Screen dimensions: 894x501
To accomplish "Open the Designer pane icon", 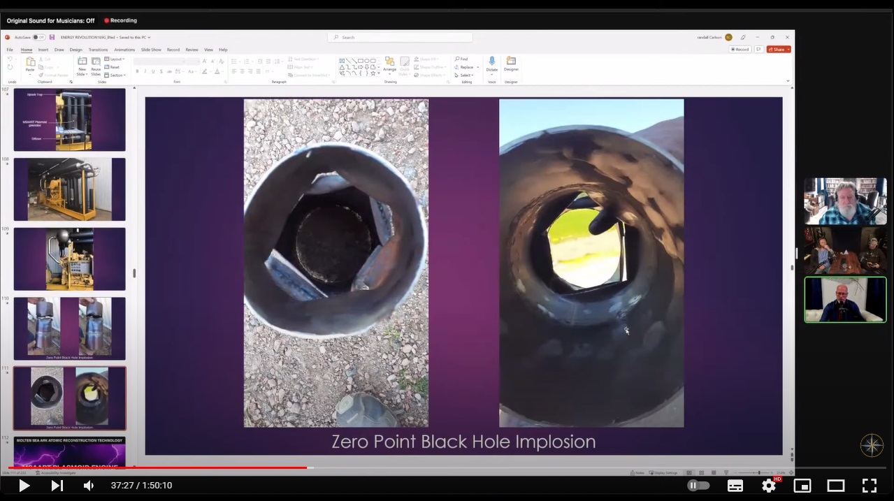I will point(511,62).
